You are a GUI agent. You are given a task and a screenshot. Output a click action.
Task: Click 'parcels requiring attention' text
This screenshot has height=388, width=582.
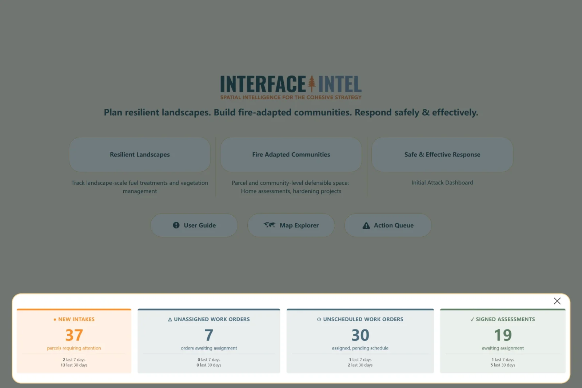74,348
